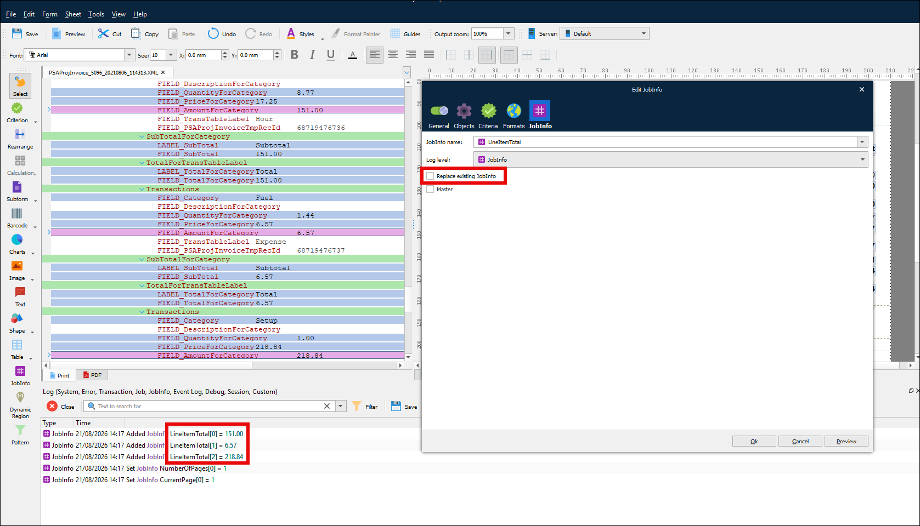The image size is (920, 526).
Task: Select the Select tool in sidebar
Action: (x=20, y=85)
